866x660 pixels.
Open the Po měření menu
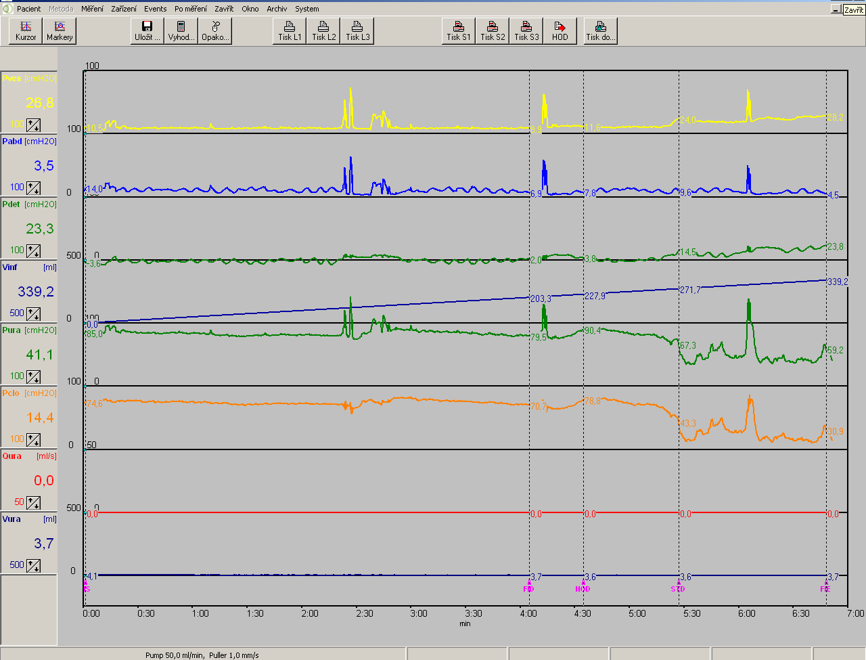[x=191, y=9]
